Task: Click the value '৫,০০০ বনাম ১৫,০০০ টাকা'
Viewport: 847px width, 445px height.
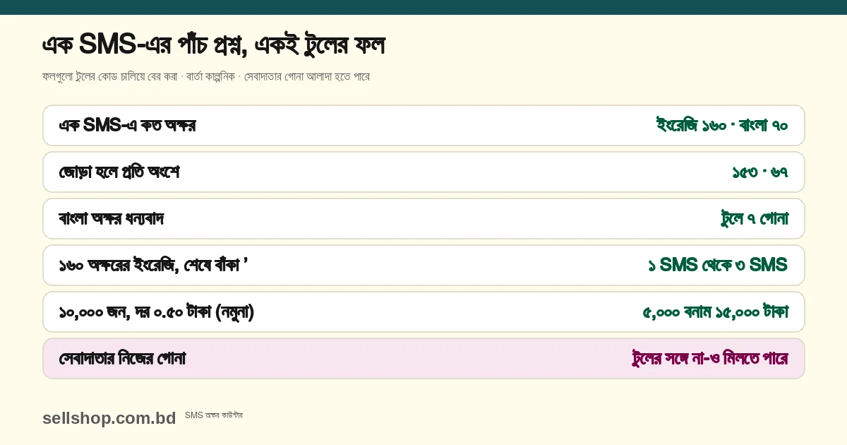Action: [x=716, y=312]
